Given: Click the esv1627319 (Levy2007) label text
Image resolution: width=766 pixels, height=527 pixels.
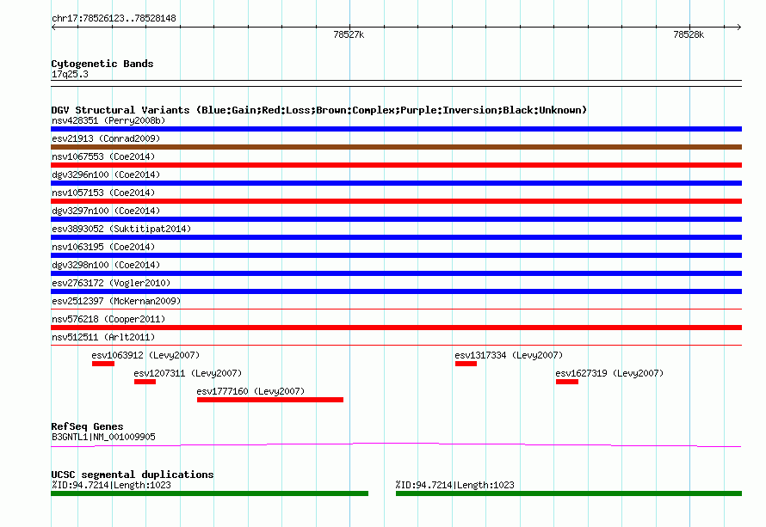Looking at the screenshot, I should click(609, 373).
